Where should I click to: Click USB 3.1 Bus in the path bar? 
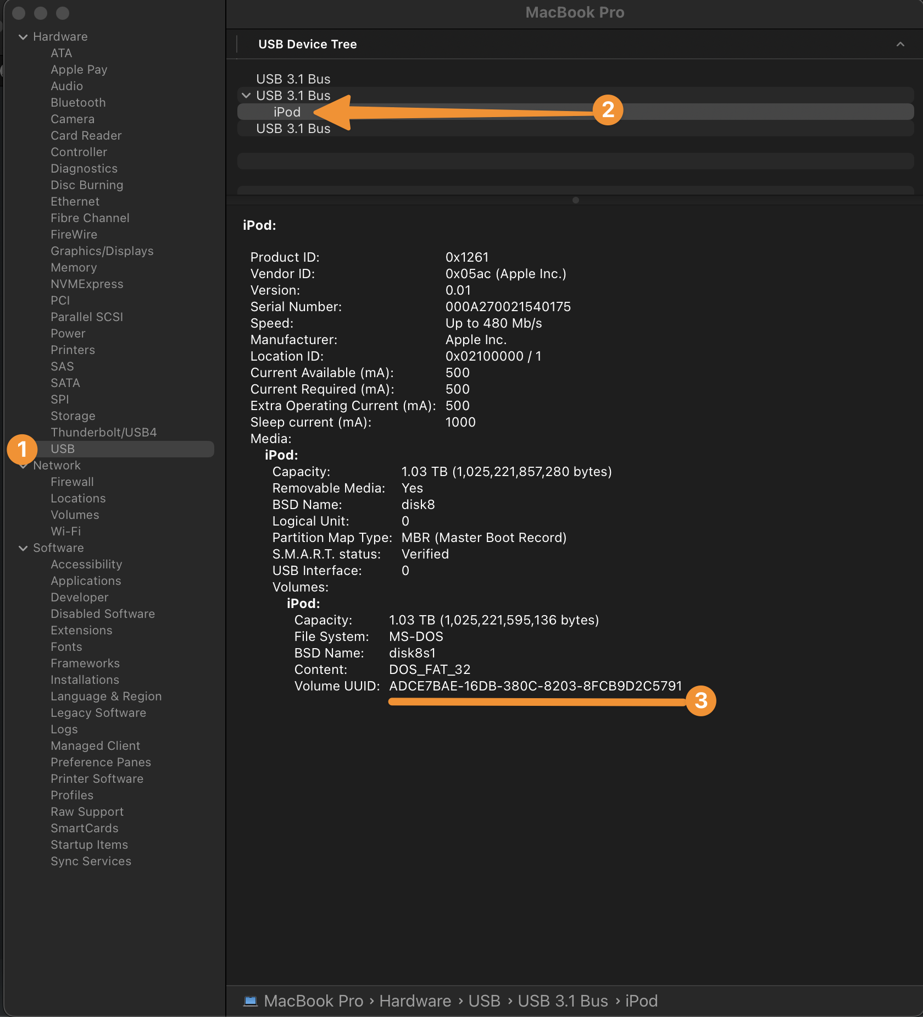click(563, 1001)
